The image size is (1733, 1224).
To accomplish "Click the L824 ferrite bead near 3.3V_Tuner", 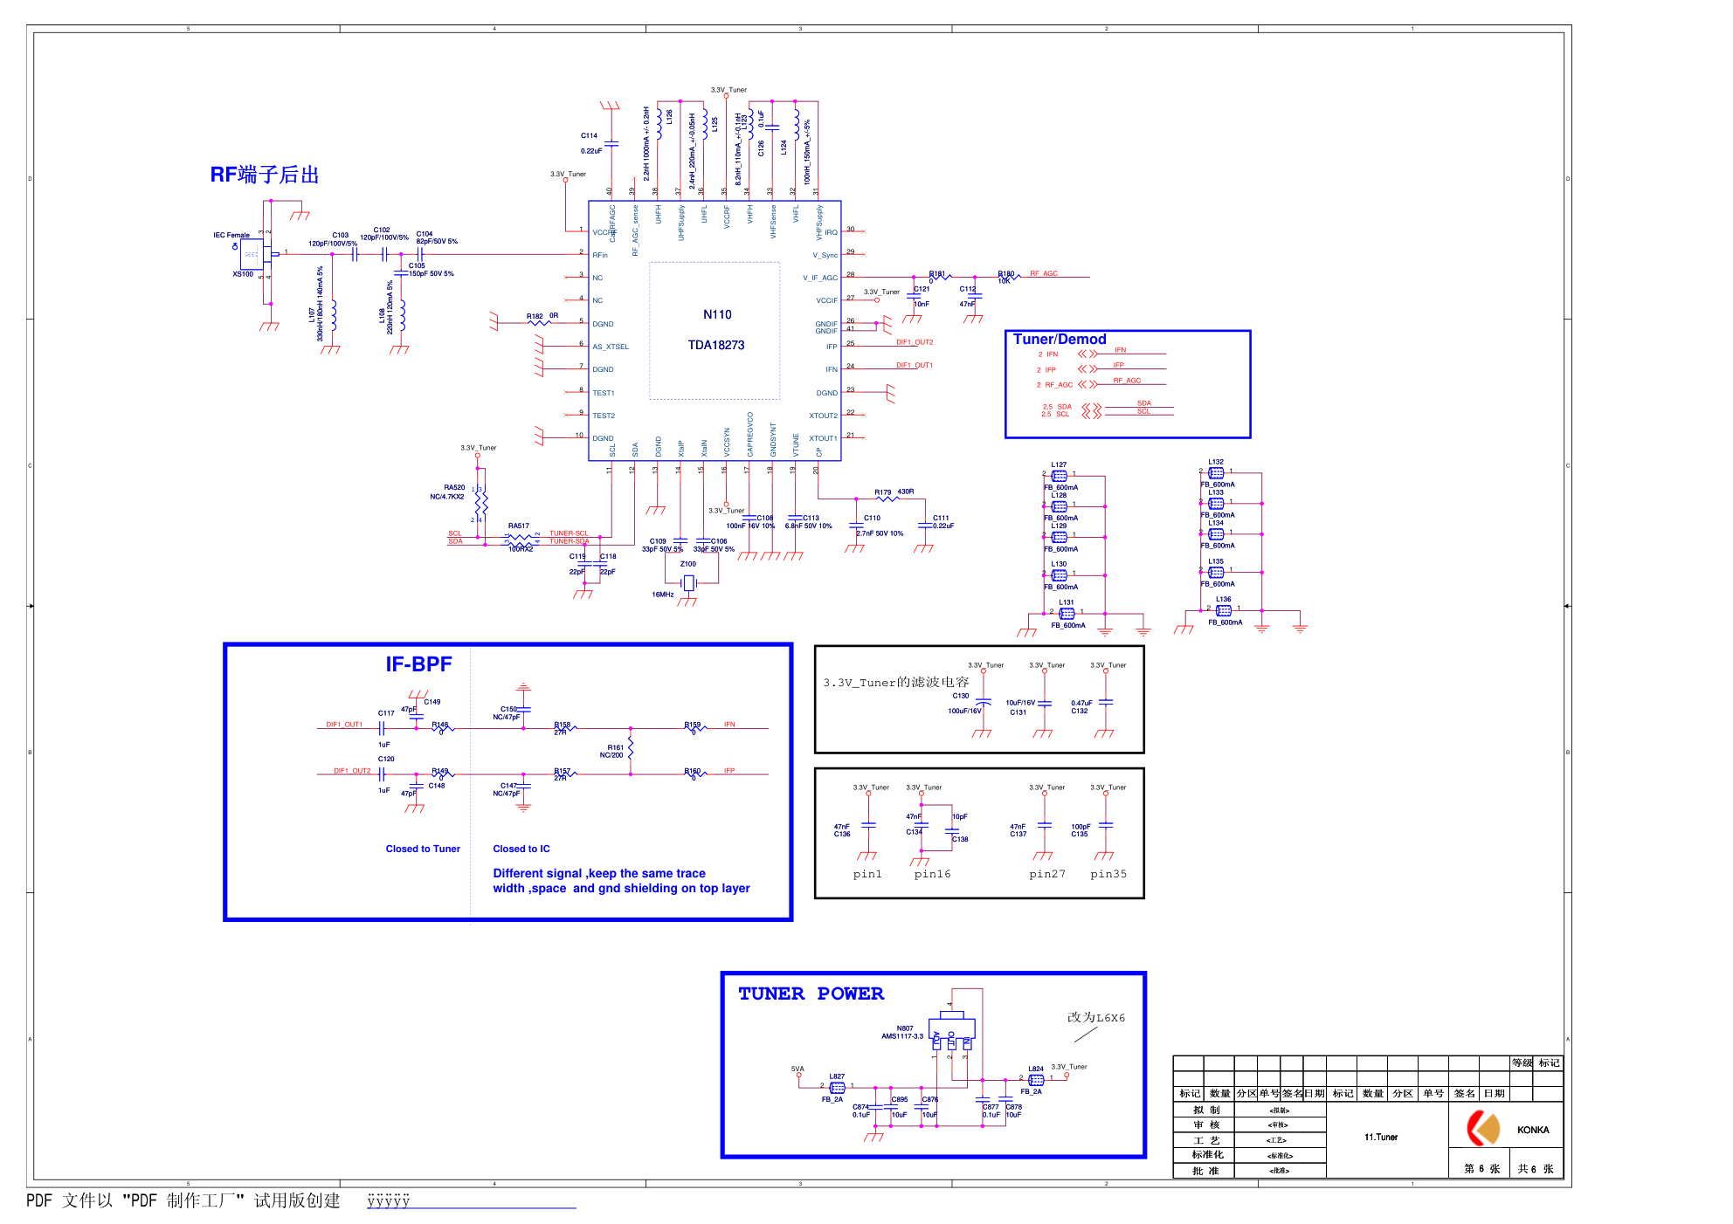I will [1036, 1080].
